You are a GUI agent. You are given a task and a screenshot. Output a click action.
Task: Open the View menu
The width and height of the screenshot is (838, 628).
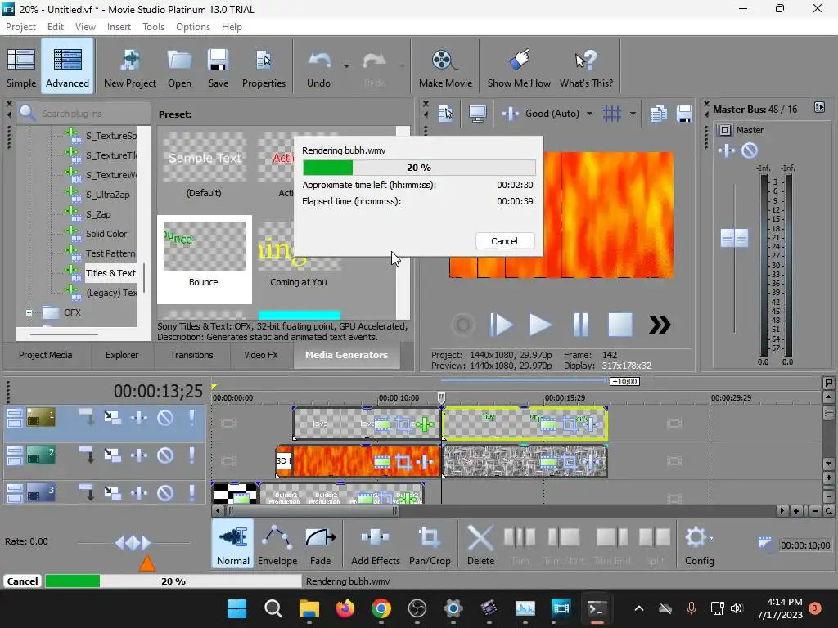click(85, 27)
